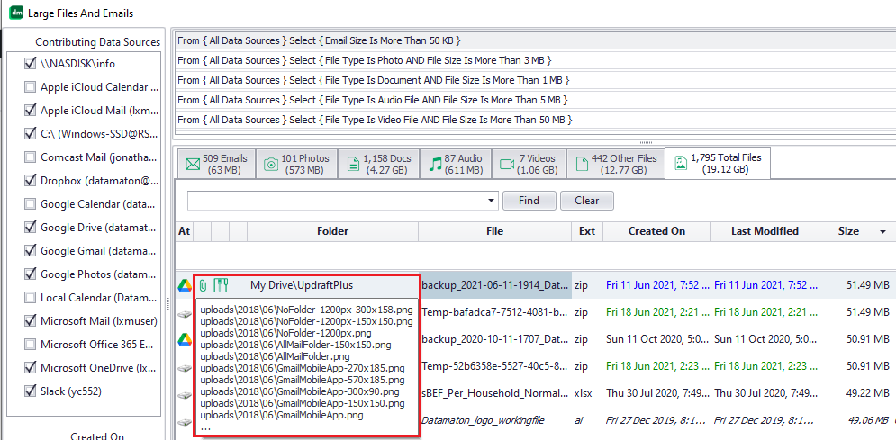Select the Temp-52b6358e-5527-40c5 file cell
The height and width of the screenshot is (440, 896).
tap(496, 367)
